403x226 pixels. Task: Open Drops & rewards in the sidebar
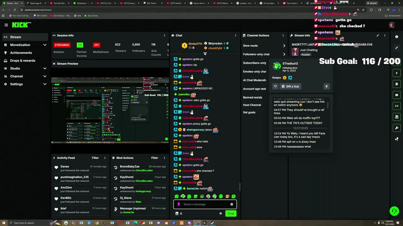25,61
